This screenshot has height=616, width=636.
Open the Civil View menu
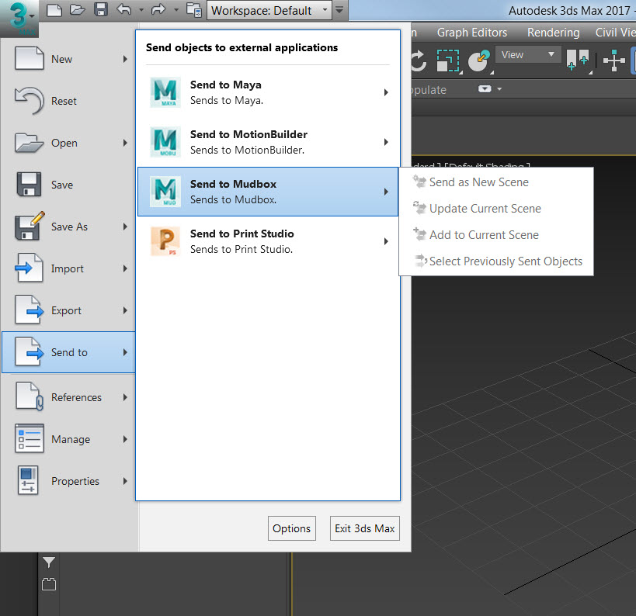(x=615, y=33)
